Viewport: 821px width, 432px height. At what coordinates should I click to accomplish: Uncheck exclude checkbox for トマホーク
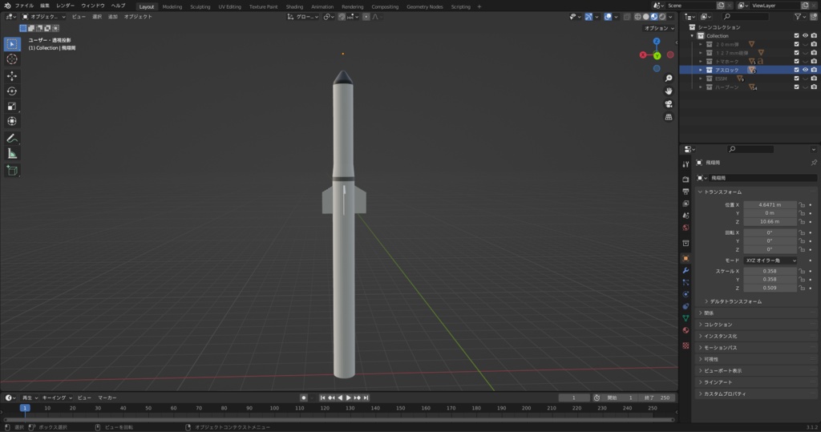coord(796,61)
